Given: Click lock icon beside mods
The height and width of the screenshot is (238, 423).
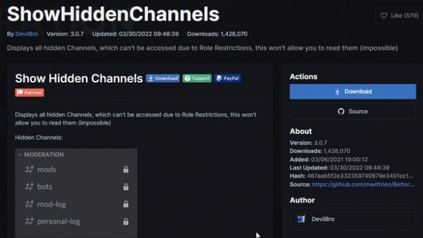Looking at the screenshot, I should pyautogui.click(x=126, y=170).
